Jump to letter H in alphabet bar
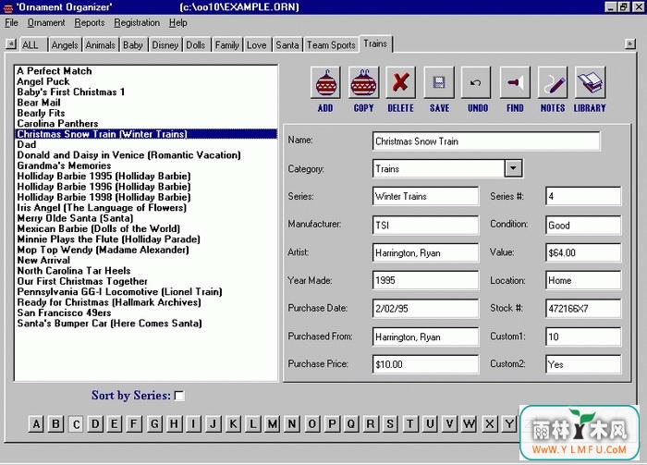Viewport: 647px width, 465px height. point(174,423)
